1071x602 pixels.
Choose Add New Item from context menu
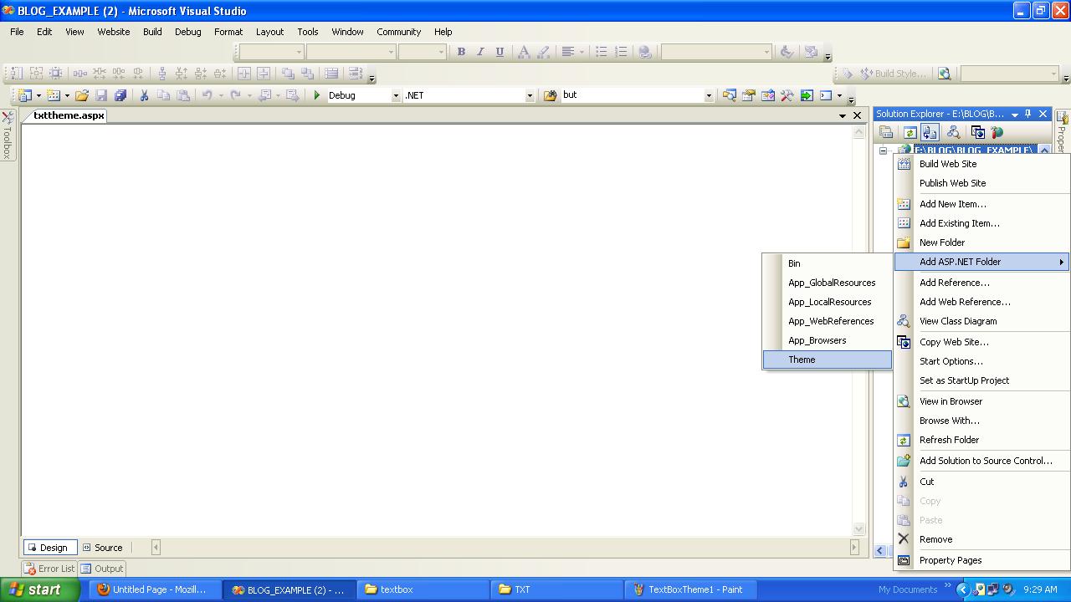(952, 204)
